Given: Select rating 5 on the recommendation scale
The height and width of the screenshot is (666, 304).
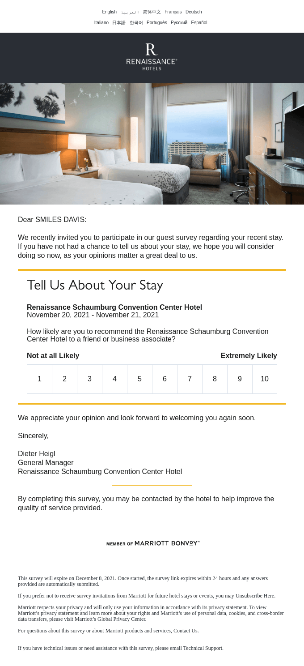Looking at the screenshot, I should 139,379.
